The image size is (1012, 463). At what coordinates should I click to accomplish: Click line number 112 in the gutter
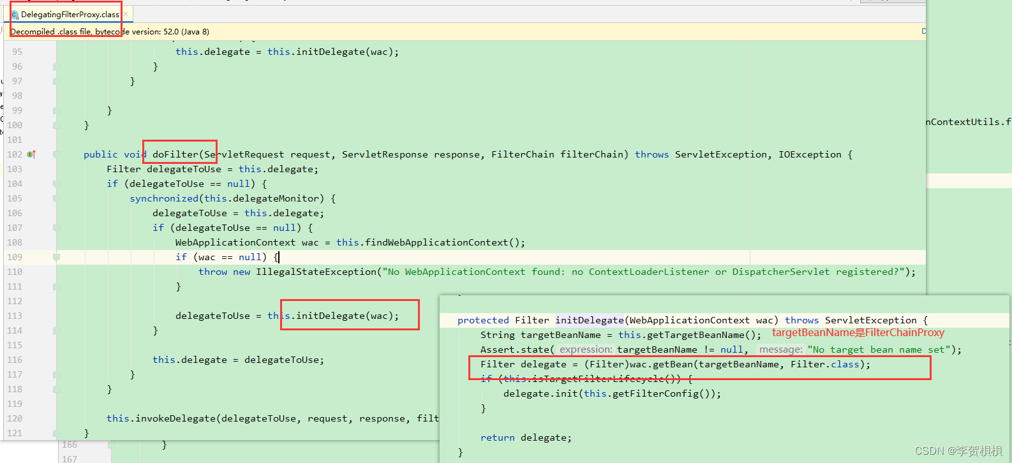tap(14, 301)
